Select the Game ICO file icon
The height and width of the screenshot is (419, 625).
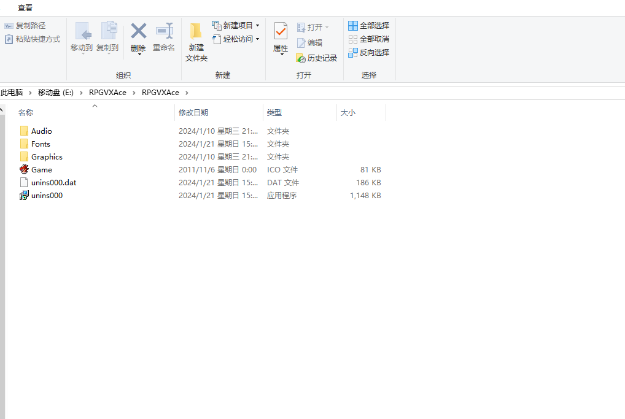click(24, 170)
